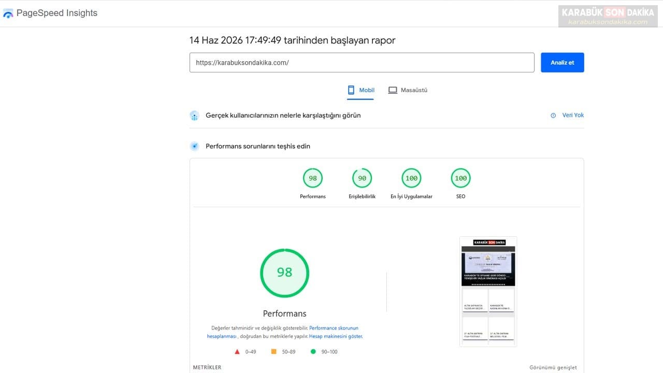Click the Performans label under large gauge
This screenshot has width=663, height=373.
pos(284,313)
